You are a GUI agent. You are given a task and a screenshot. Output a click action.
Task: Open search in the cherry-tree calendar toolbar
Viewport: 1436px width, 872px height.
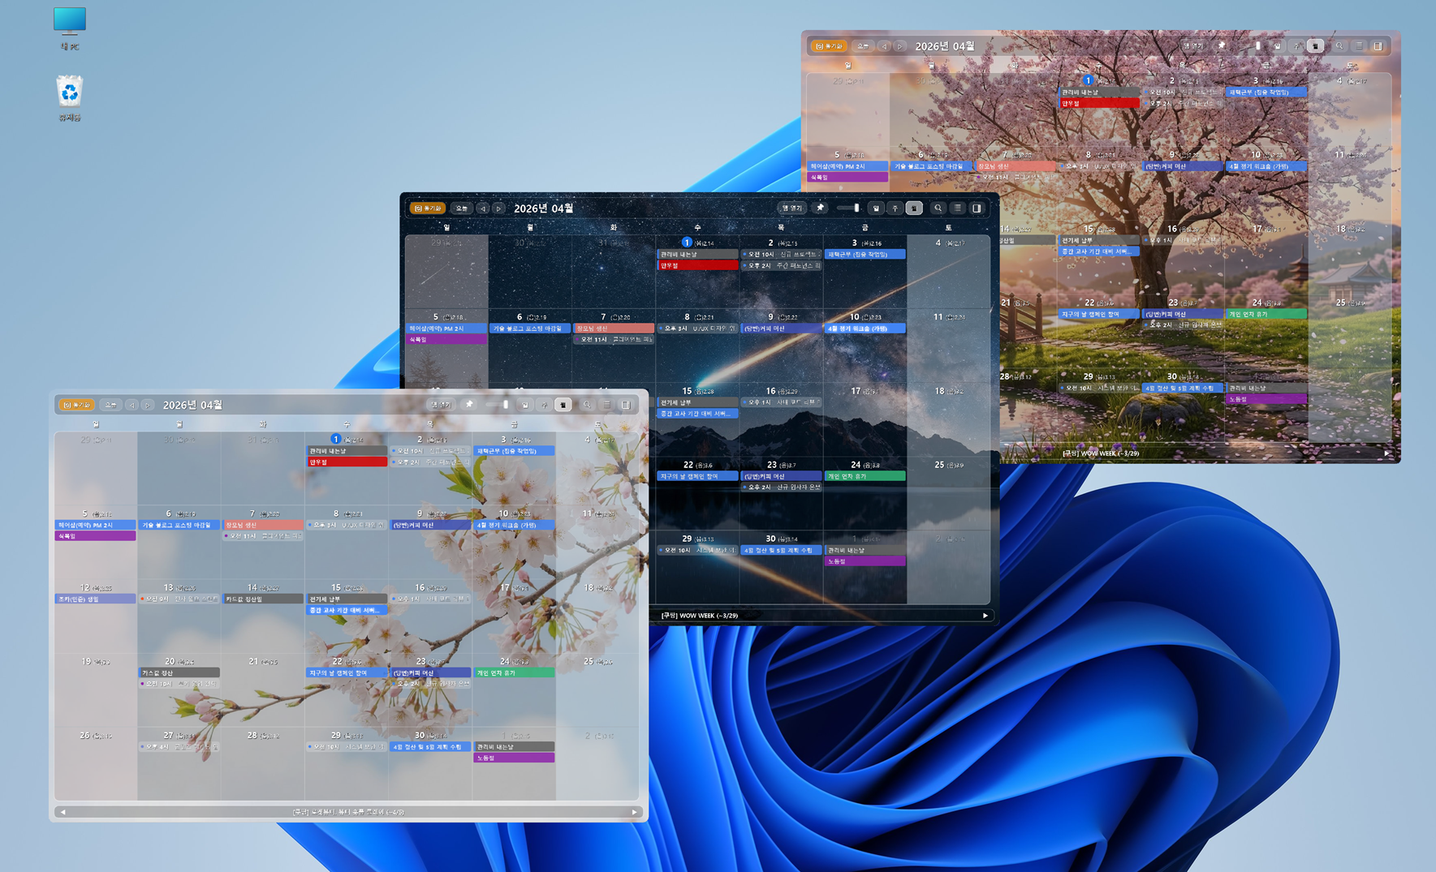tap(1339, 46)
